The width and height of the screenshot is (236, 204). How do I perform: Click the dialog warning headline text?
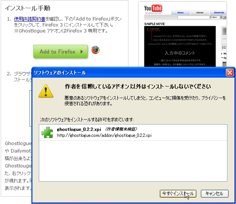[x=138, y=87]
